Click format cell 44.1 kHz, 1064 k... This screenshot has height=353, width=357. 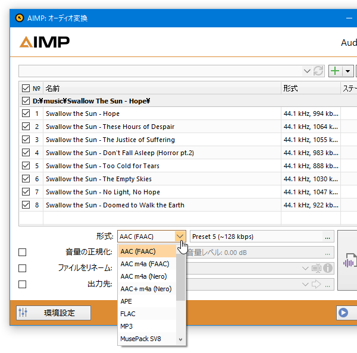pos(311,127)
